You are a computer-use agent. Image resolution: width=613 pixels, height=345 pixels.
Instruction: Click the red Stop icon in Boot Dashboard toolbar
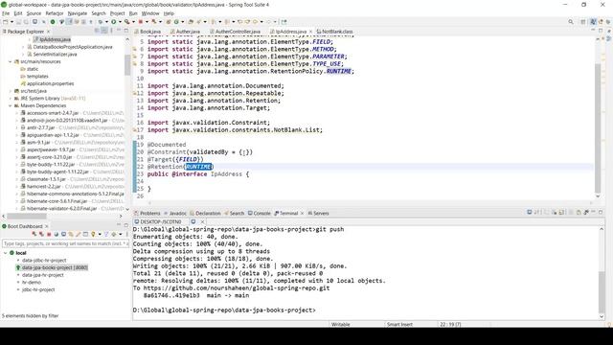click(49, 234)
